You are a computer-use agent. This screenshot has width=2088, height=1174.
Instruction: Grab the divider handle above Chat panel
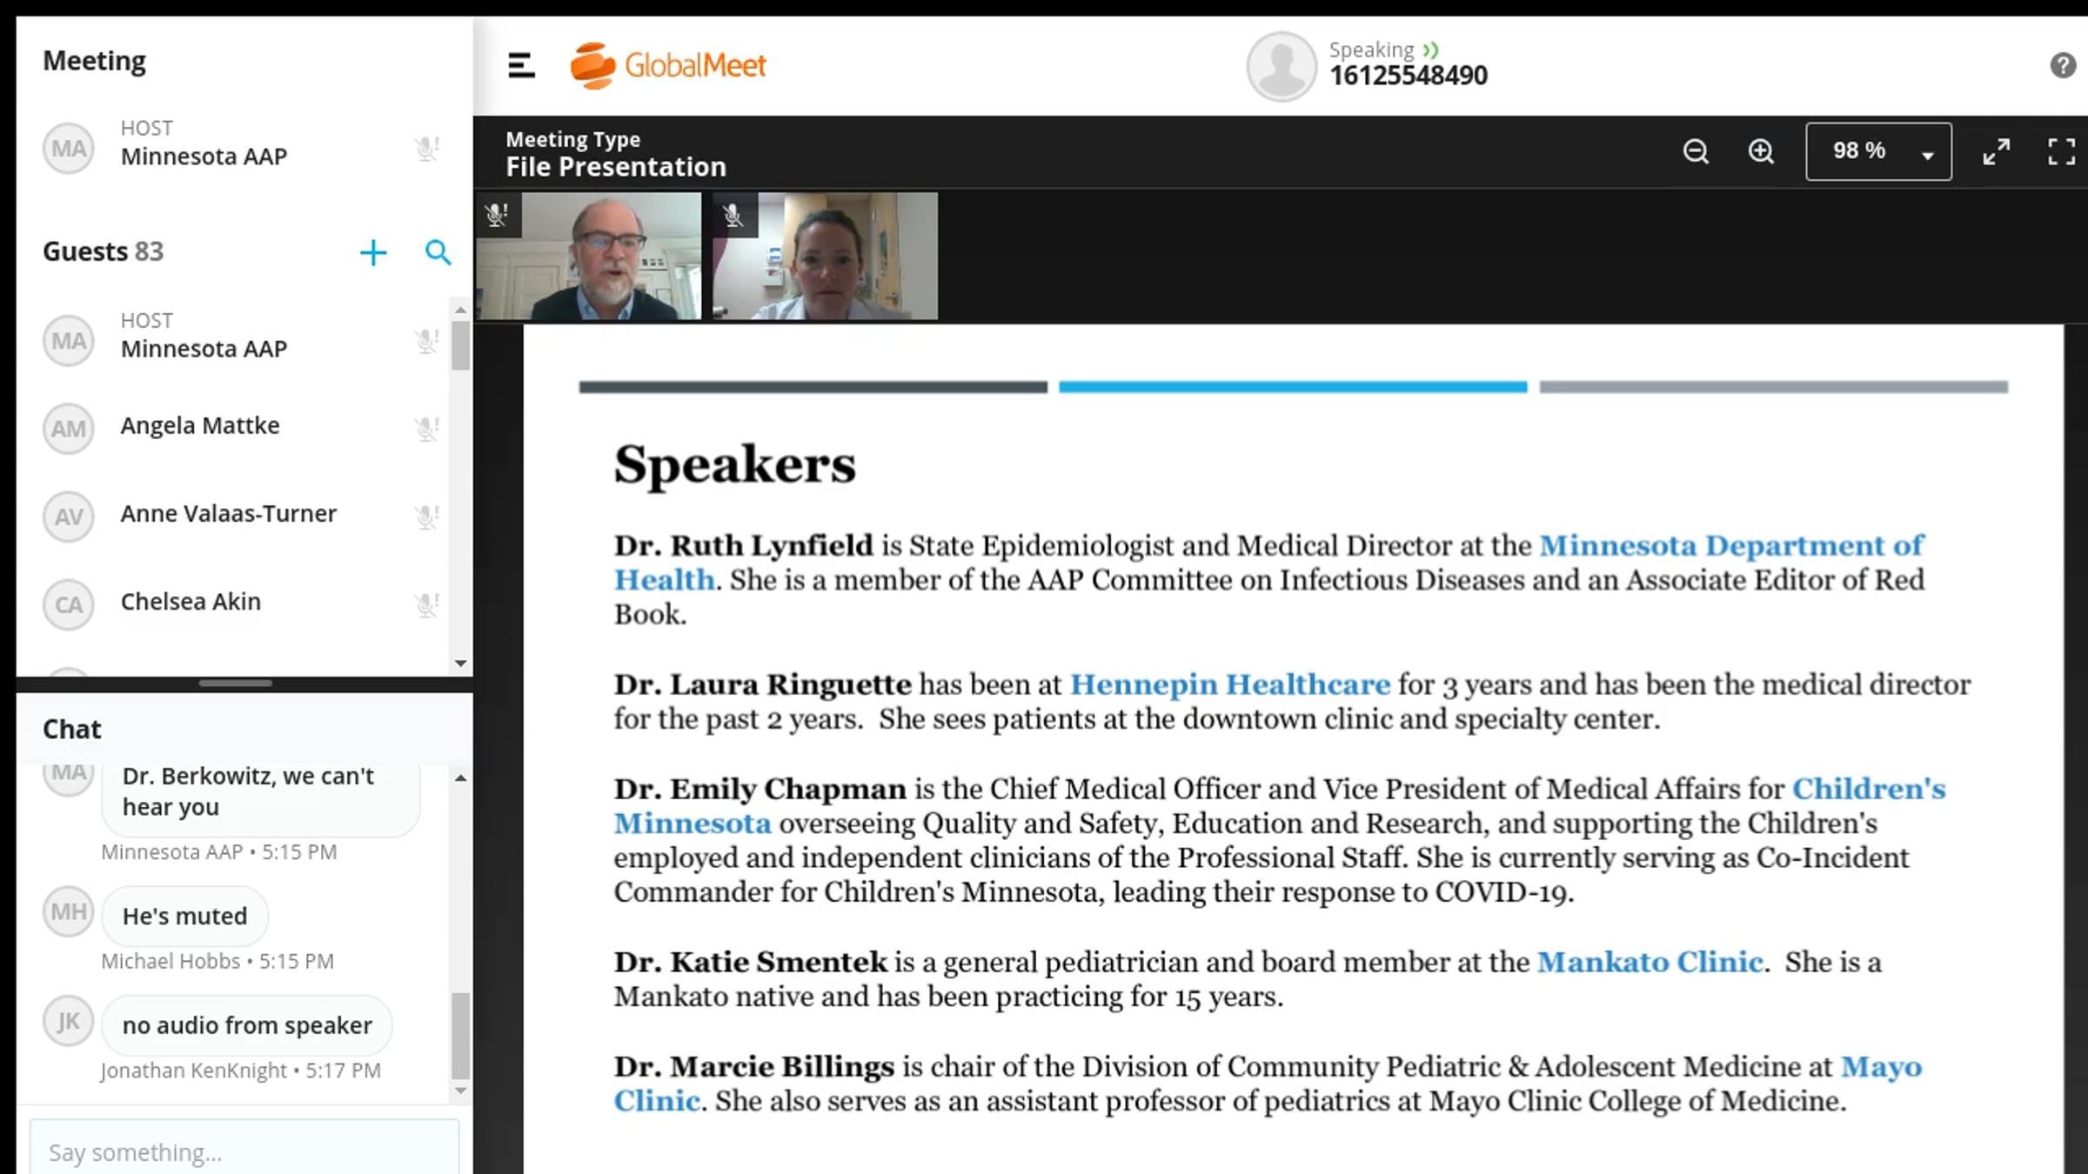click(235, 684)
